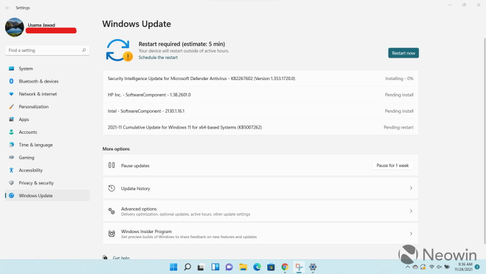
Task: Go back using the Settings back arrow
Action: [x=8, y=8]
